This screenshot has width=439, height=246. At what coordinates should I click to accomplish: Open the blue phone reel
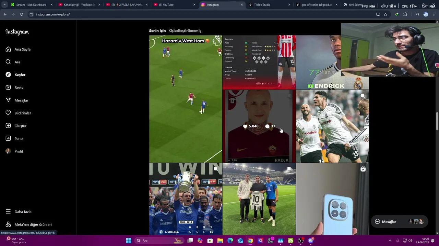[x=332, y=199]
